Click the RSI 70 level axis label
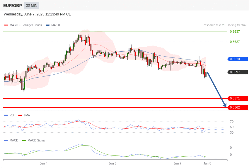Viewport: 249px width, 168px height. pos(232,122)
